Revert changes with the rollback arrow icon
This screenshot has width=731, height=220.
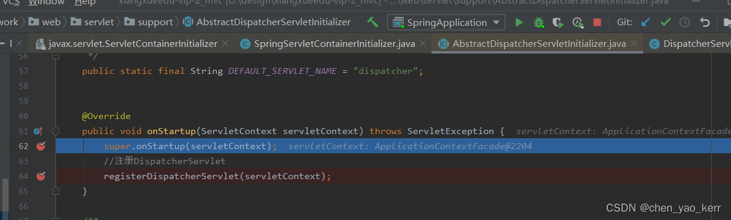pyautogui.click(x=705, y=22)
